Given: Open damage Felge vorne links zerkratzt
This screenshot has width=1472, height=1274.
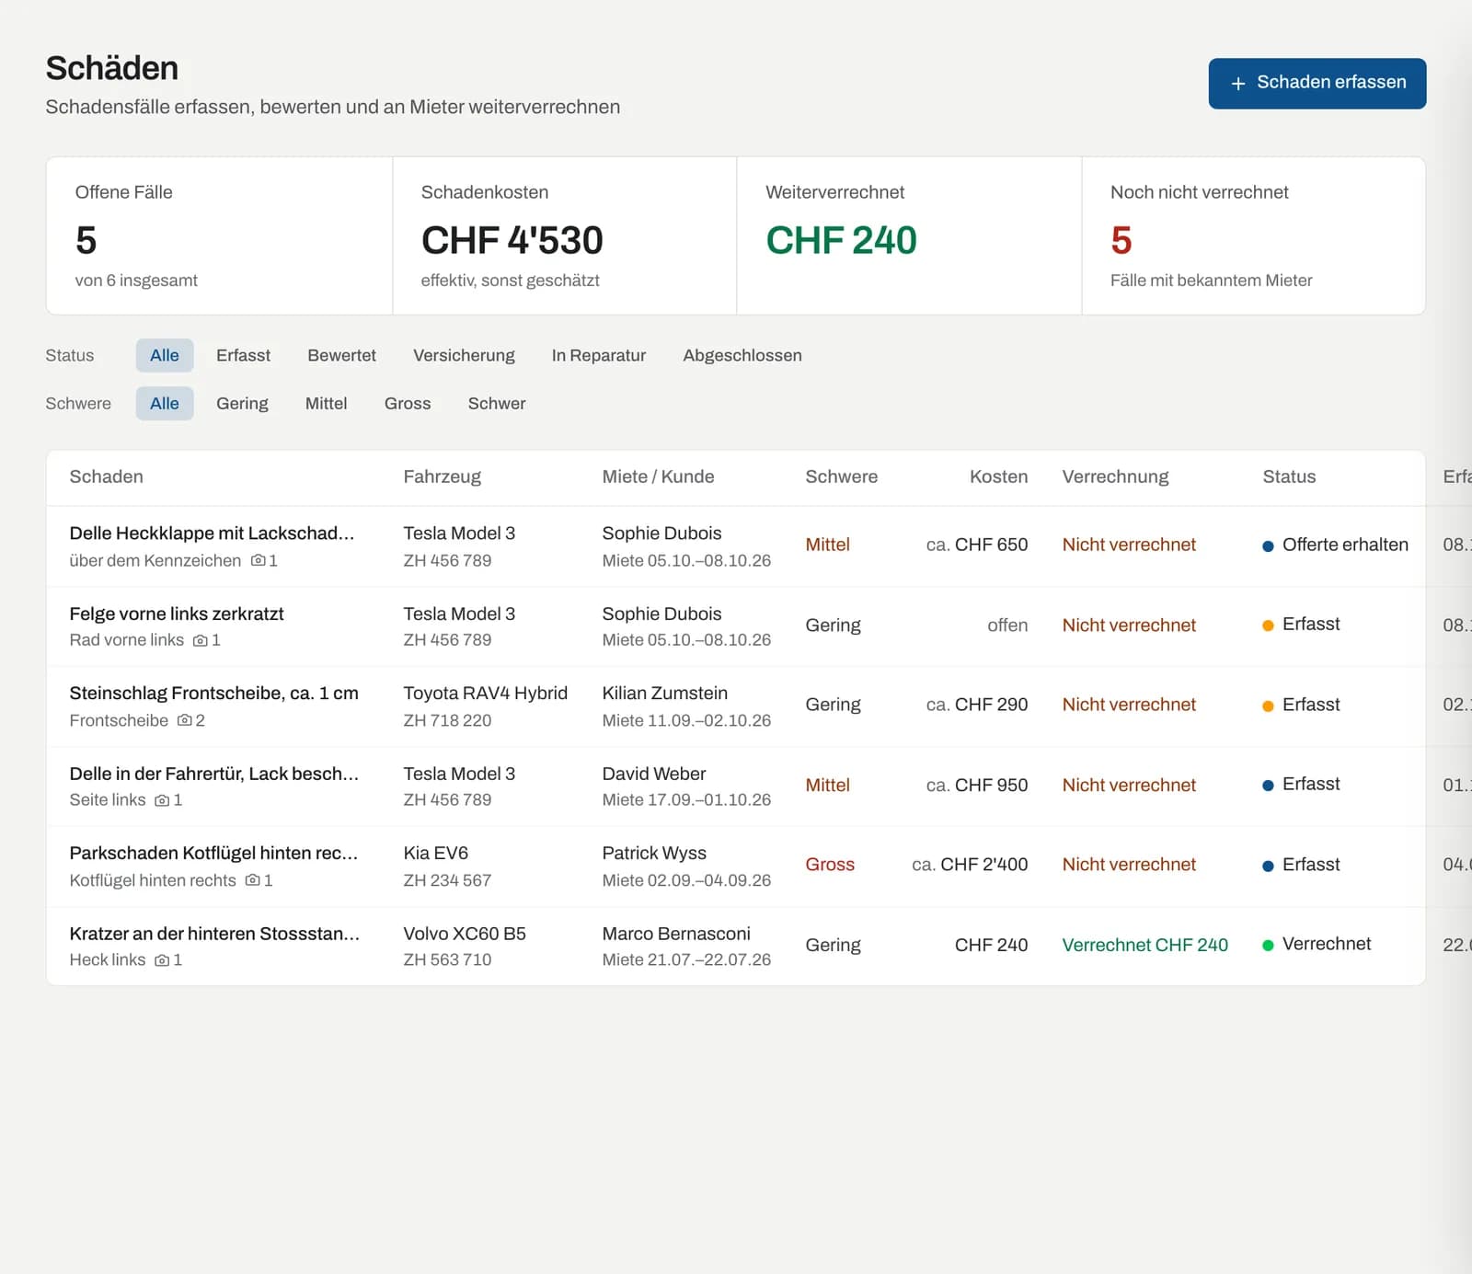Looking at the screenshot, I should pos(177,614).
